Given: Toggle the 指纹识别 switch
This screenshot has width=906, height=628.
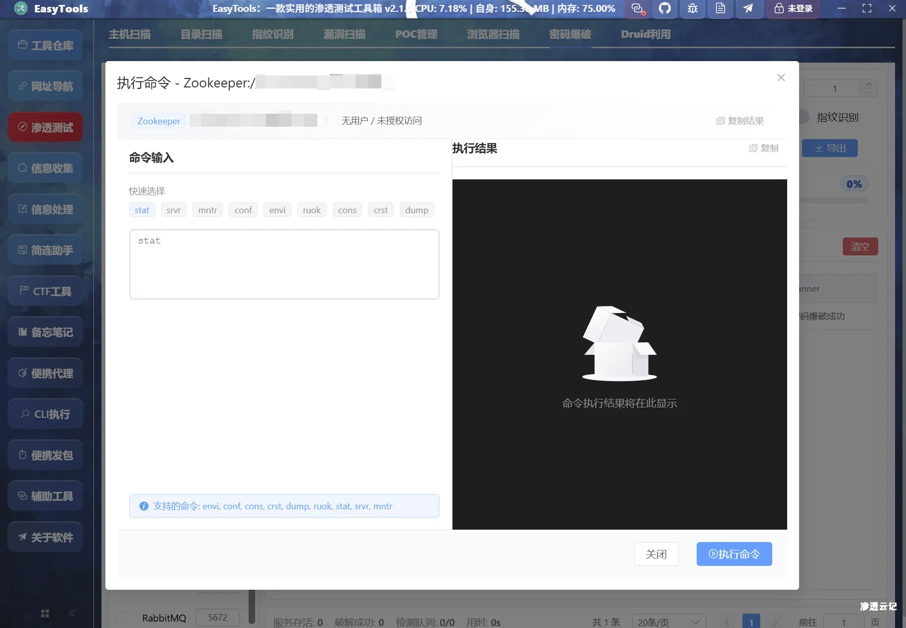Looking at the screenshot, I should [804, 117].
